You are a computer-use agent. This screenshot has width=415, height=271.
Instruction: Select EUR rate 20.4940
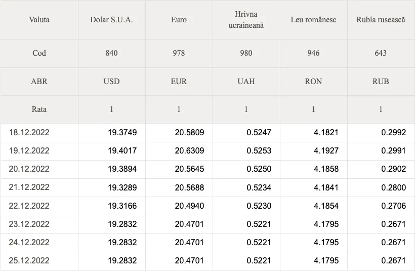tap(189, 206)
